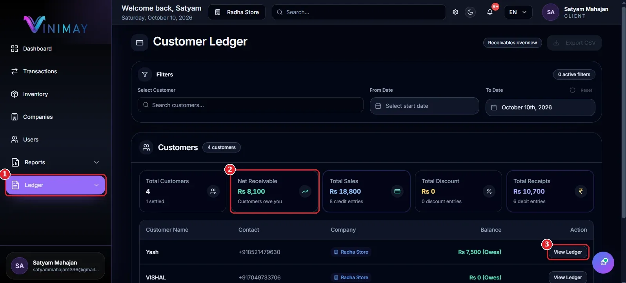The image size is (626, 283).
Task: Click the Customers section people icon
Action: [146, 147]
